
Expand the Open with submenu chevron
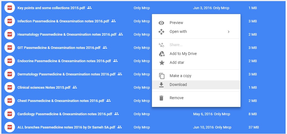point(228,31)
